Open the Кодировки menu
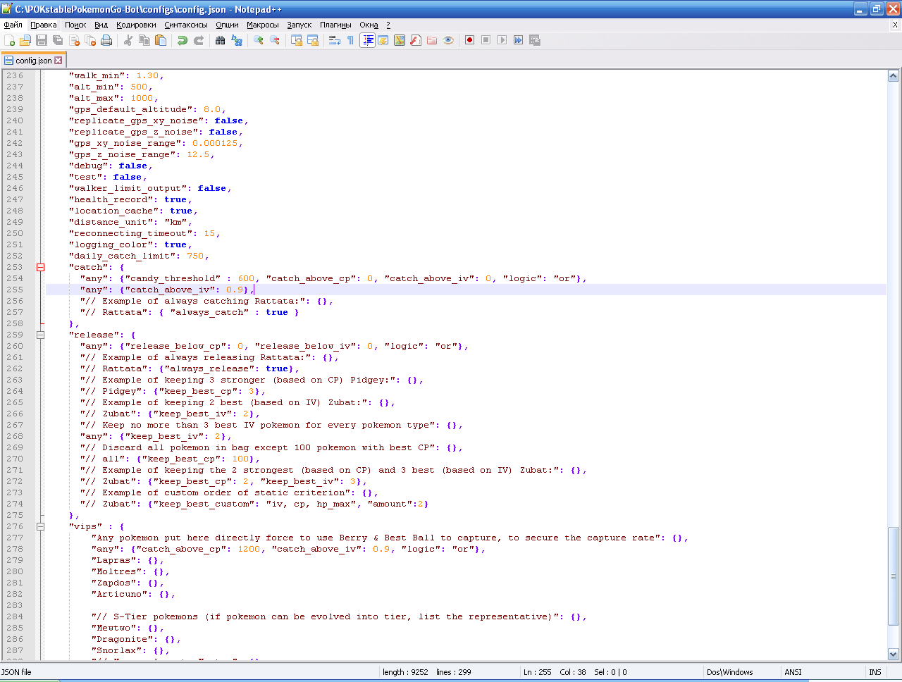The height and width of the screenshot is (682, 902). (137, 25)
